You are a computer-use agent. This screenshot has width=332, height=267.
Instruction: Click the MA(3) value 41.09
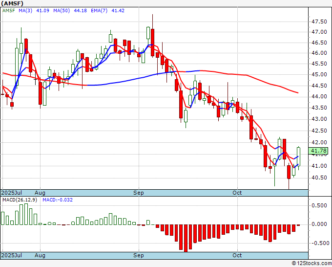pos(42,11)
